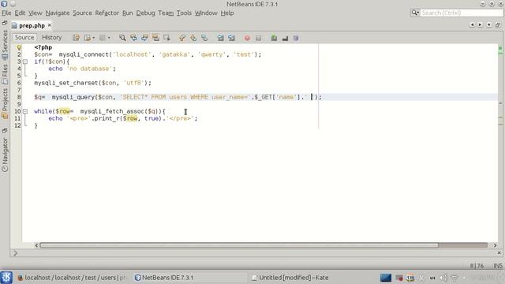Open the Back history dropdown arrow
The width and height of the screenshot is (505, 284).
pyautogui.click(x=93, y=38)
